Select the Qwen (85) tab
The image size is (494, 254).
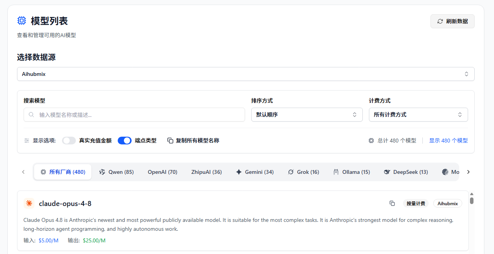point(117,172)
